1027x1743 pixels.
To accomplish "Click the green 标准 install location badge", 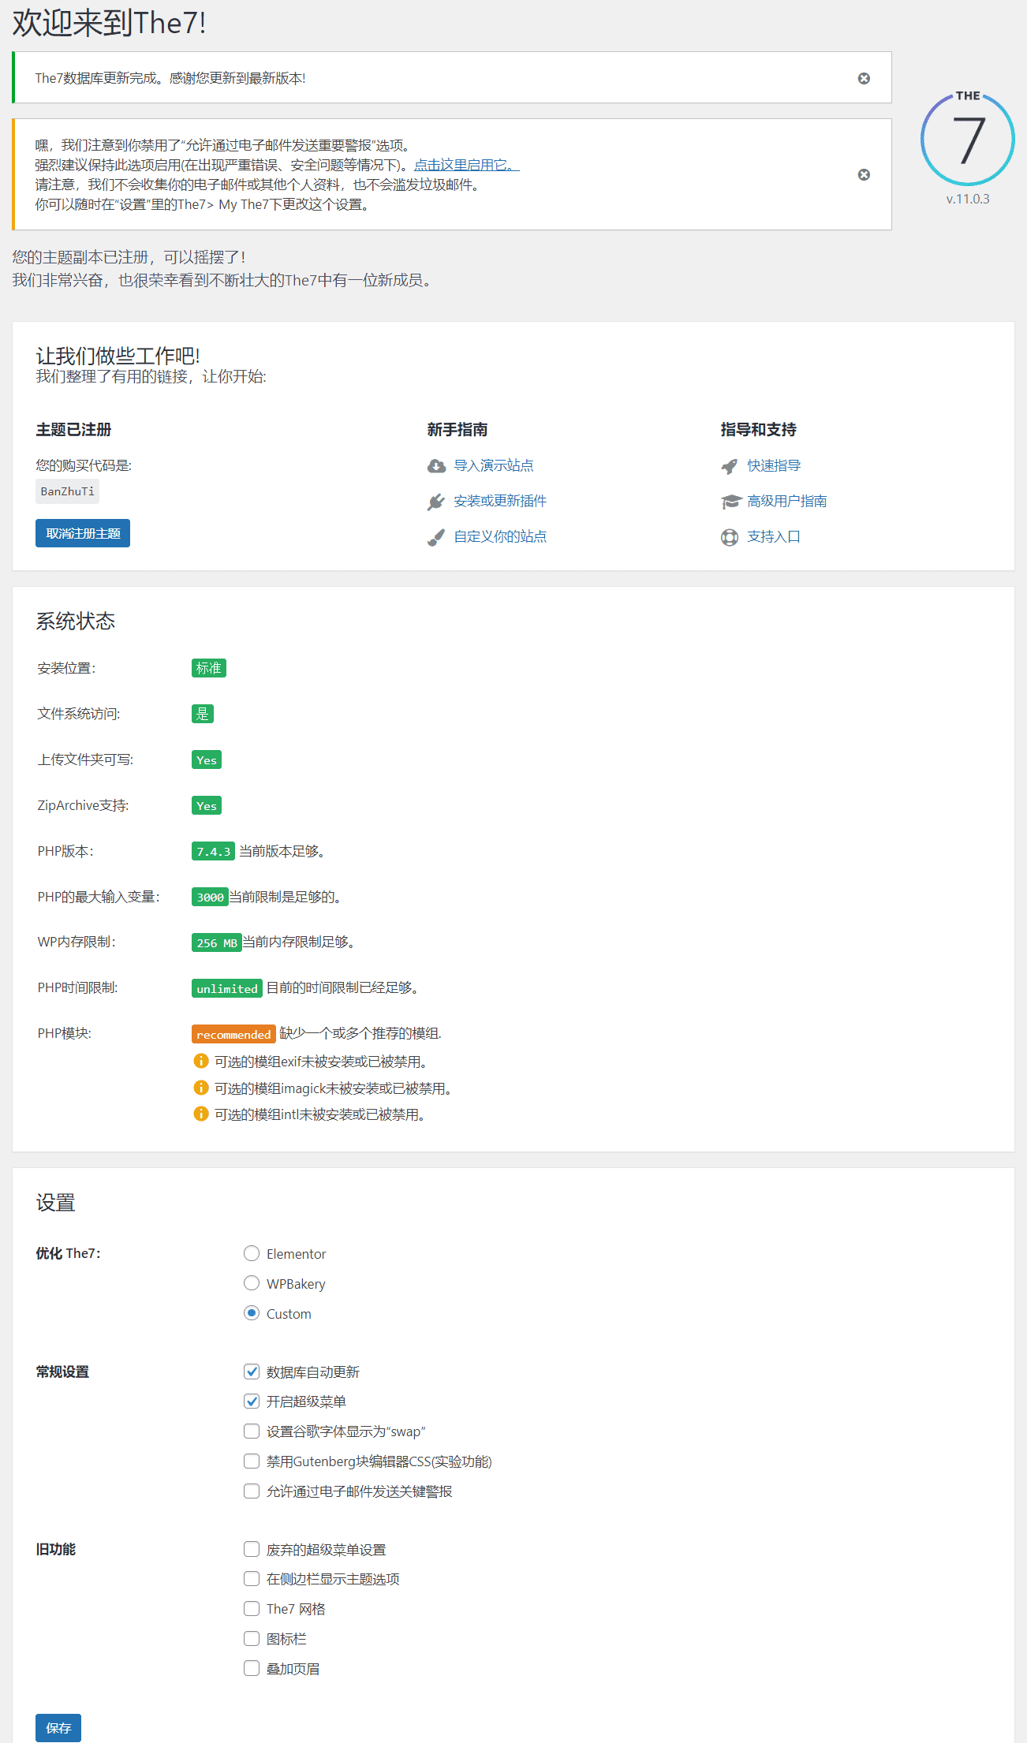I will (x=209, y=668).
